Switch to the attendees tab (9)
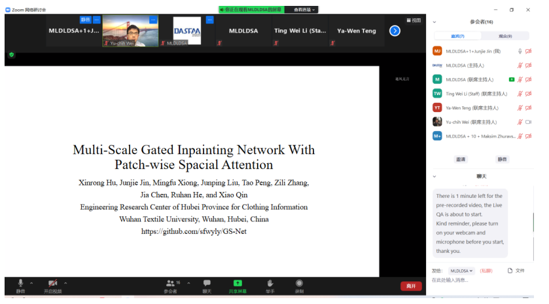 click(x=505, y=36)
